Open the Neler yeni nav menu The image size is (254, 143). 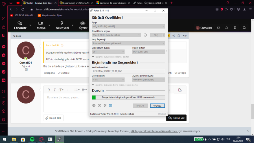(x=62, y=25)
